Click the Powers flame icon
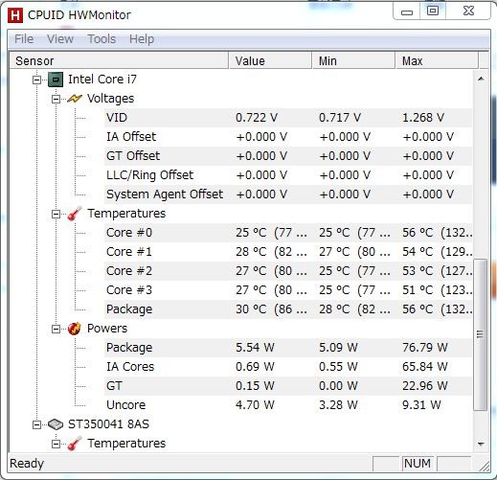497x480 pixels. pyautogui.click(x=75, y=329)
